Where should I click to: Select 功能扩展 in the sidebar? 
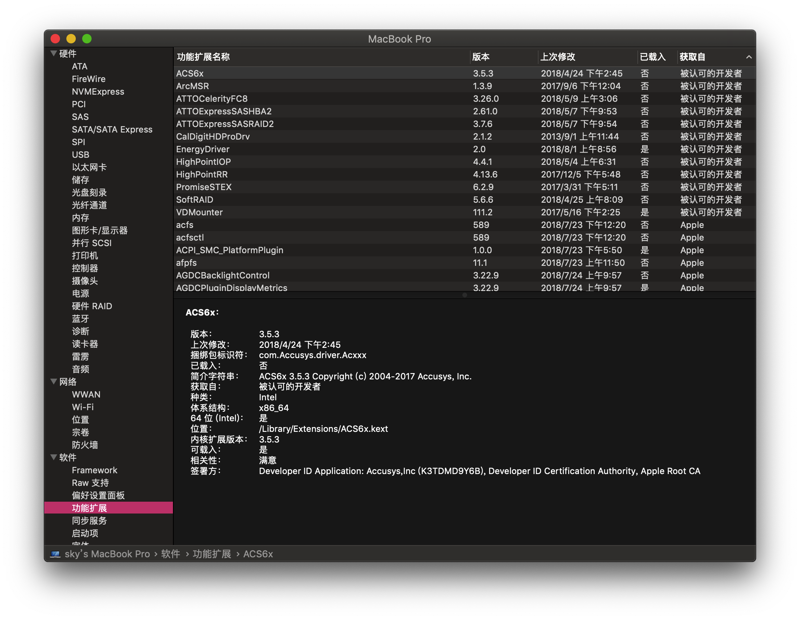[109, 508]
